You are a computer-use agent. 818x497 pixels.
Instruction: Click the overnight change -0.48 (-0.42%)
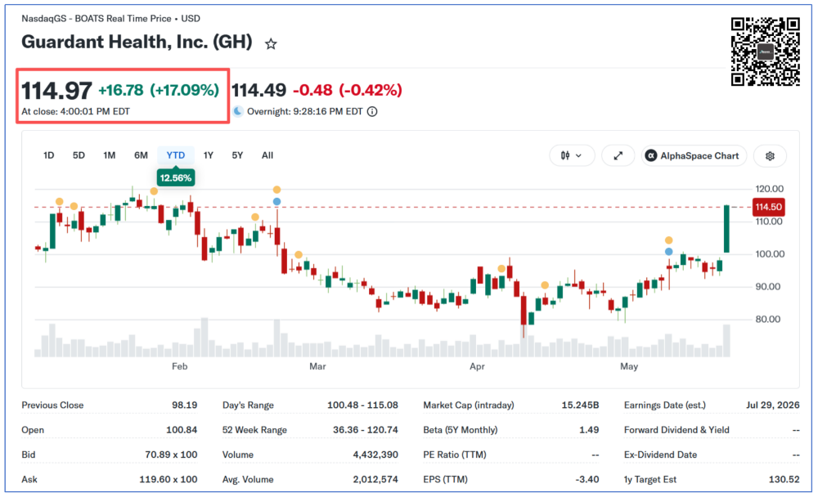(x=348, y=90)
